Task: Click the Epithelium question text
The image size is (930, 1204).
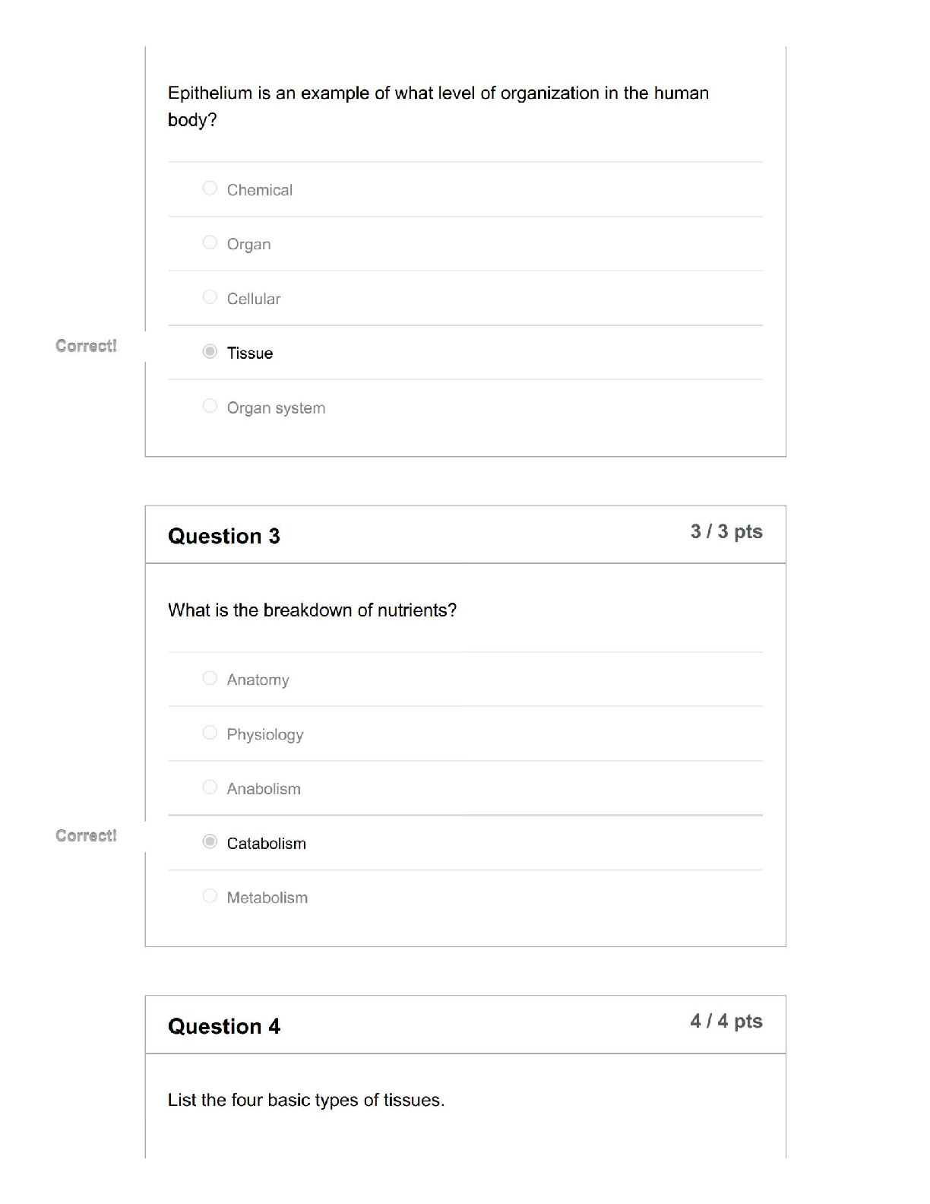Action: tap(438, 106)
